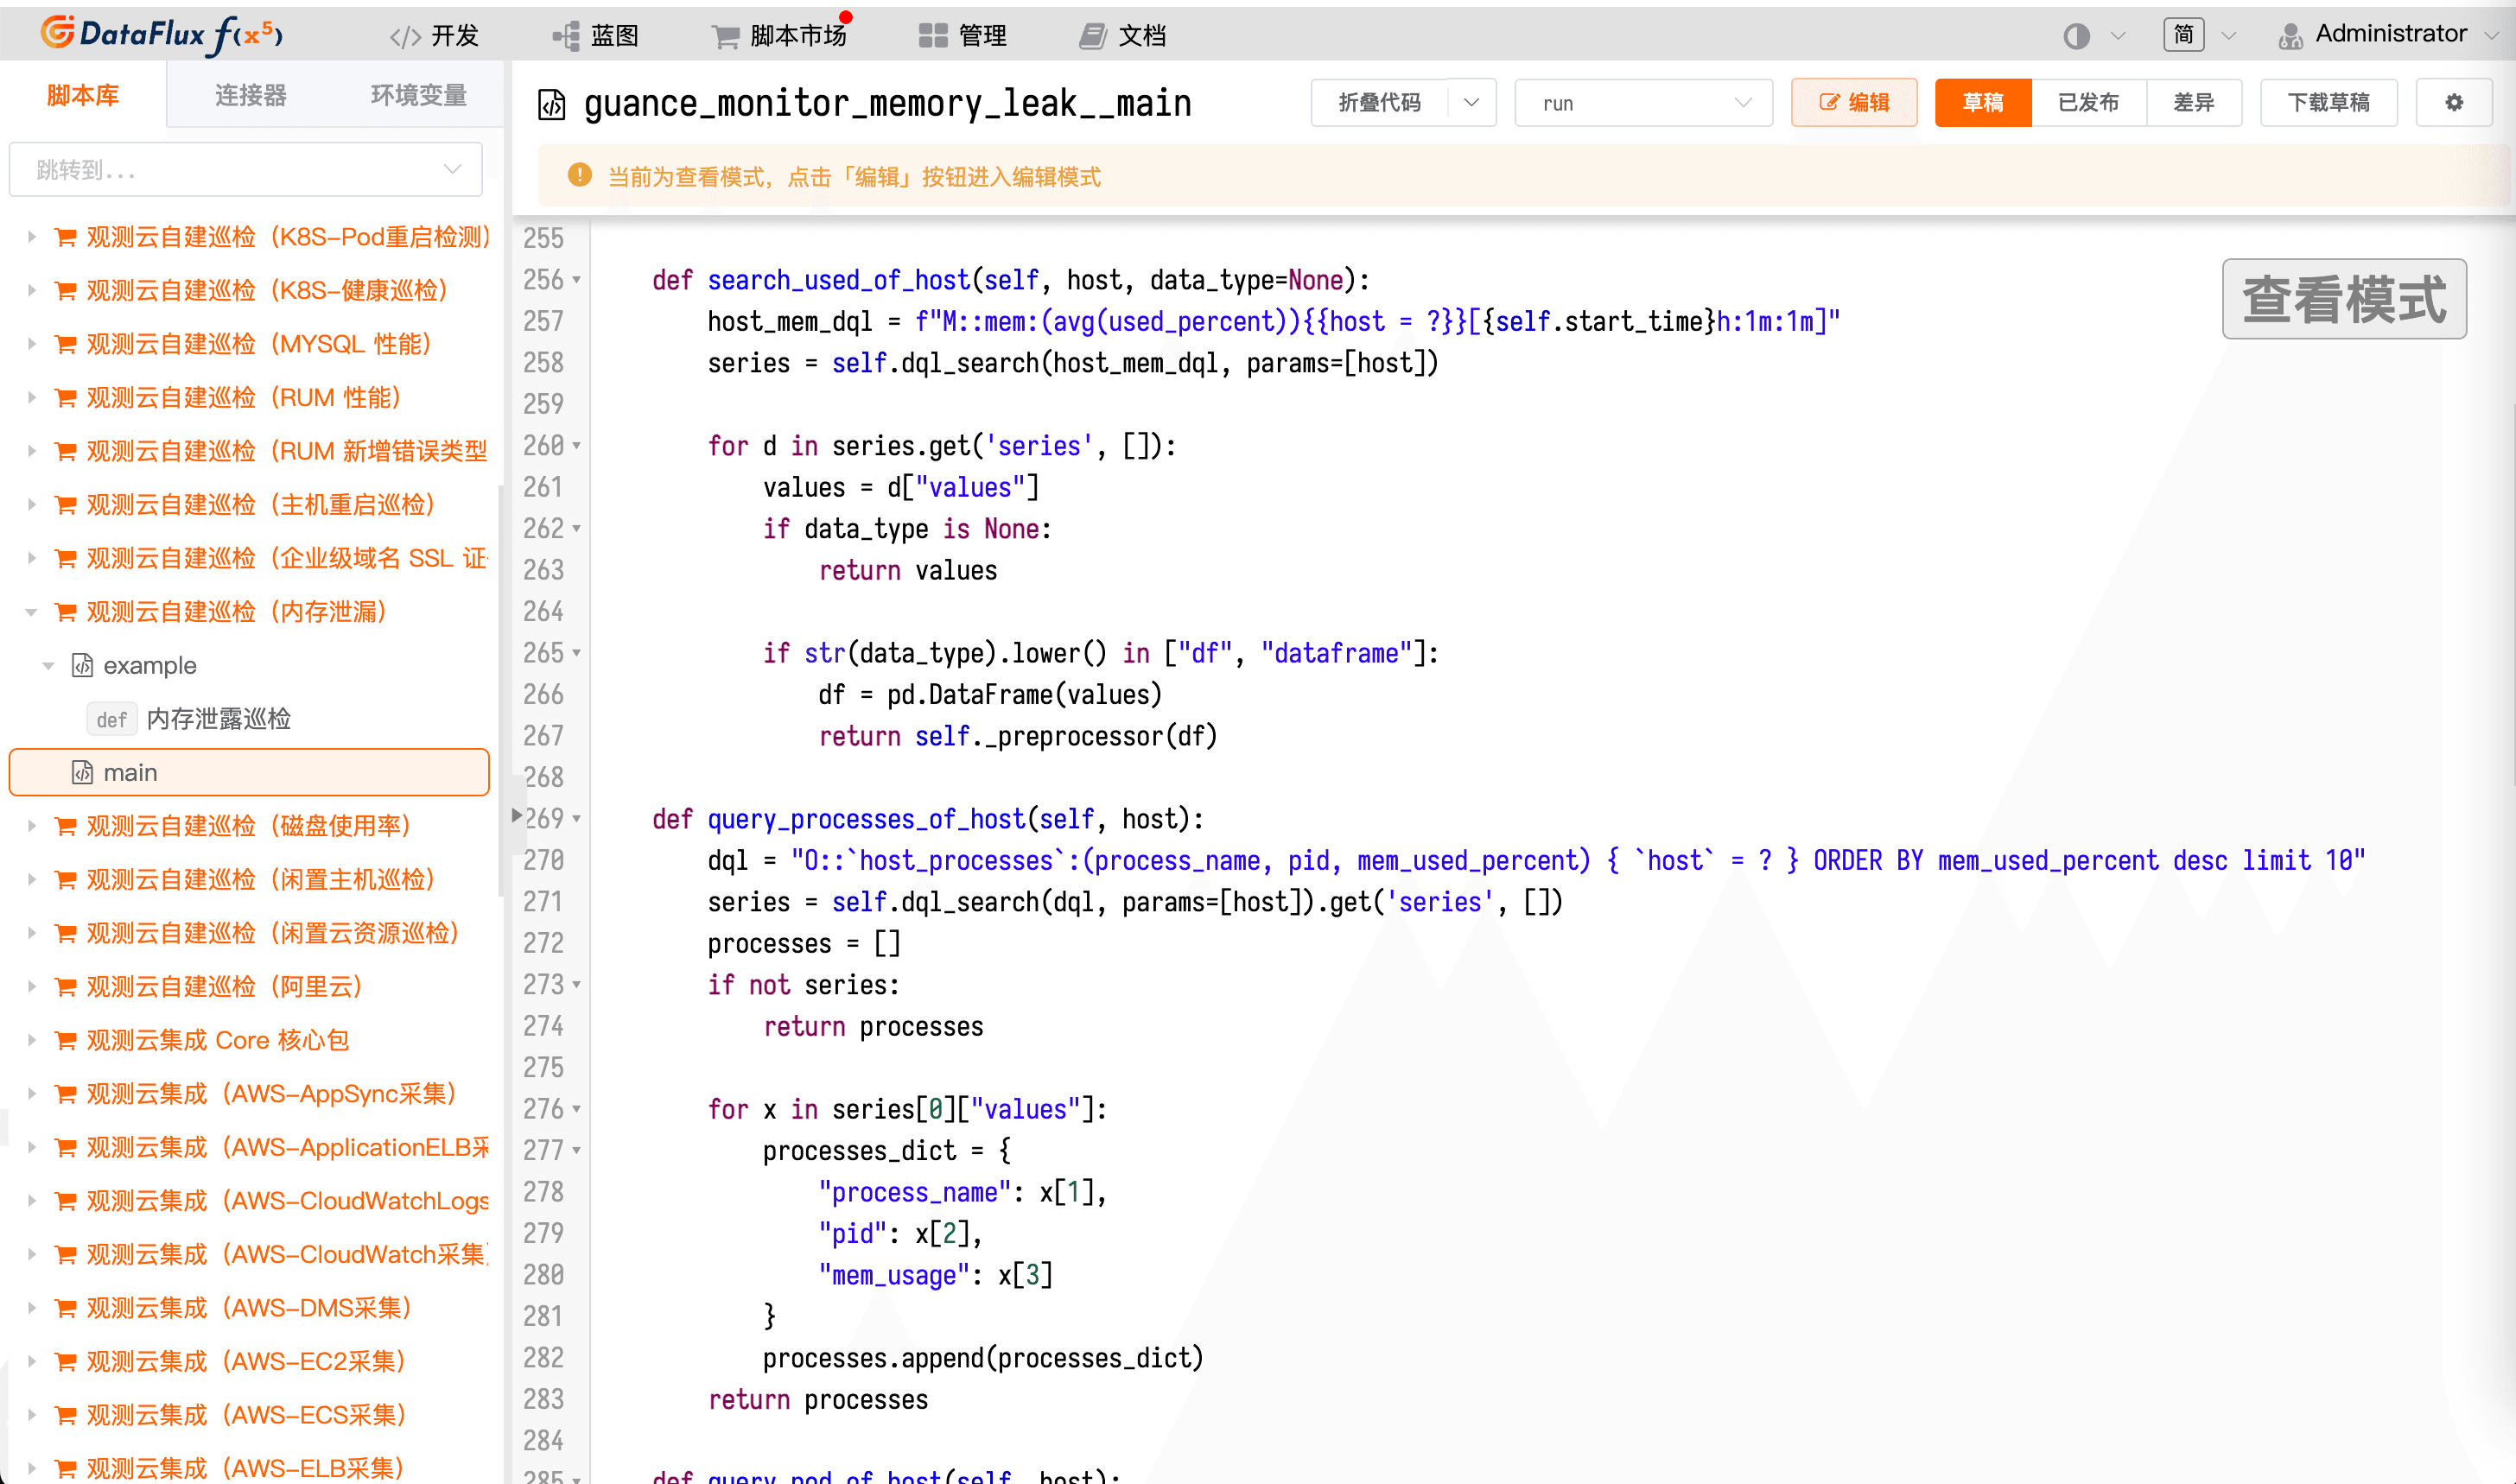
Task: Open 企业级域名 SSL script set
Action: (286, 558)
